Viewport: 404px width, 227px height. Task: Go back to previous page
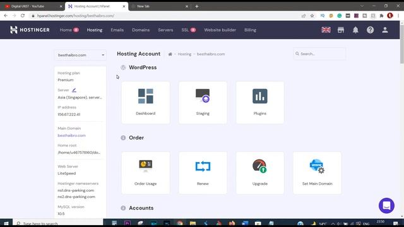point(6,16)
